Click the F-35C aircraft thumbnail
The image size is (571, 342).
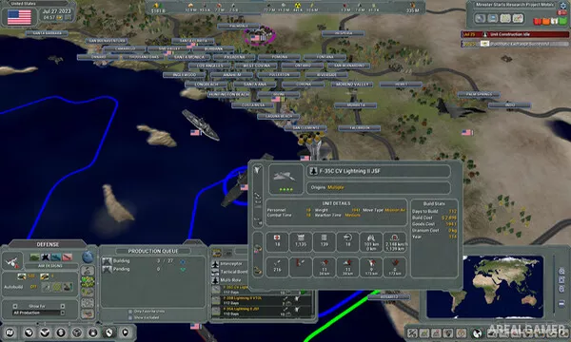pos(285,179)
